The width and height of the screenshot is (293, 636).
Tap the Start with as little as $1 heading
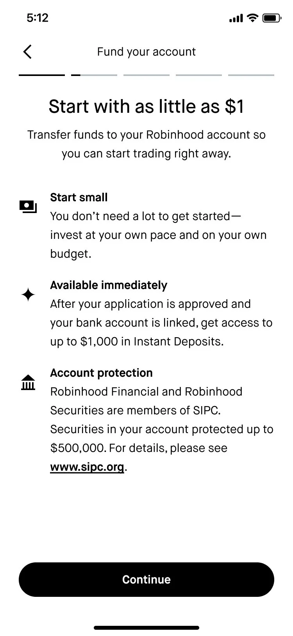click(146, 107)
